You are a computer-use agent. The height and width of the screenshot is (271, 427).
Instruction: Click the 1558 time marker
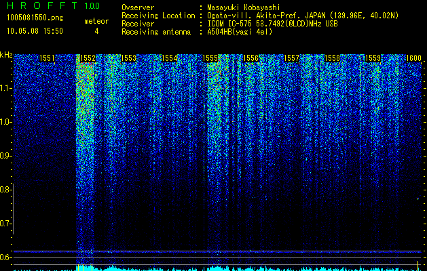pyautogui.click(x=332, y=58)
